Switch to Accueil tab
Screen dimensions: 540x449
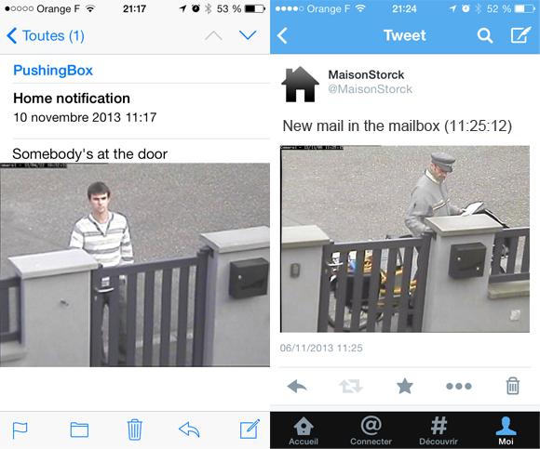[304, 430]
